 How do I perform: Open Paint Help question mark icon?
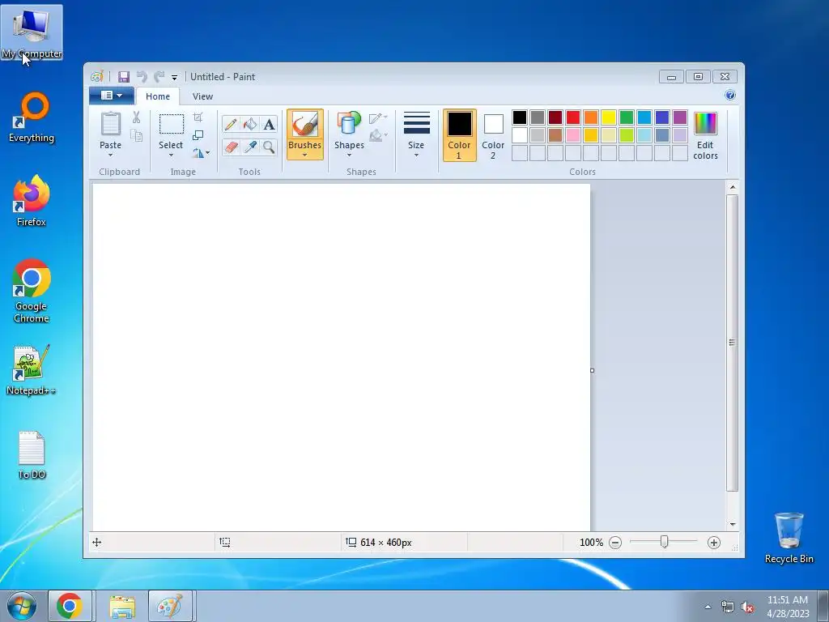click(730, 96)
